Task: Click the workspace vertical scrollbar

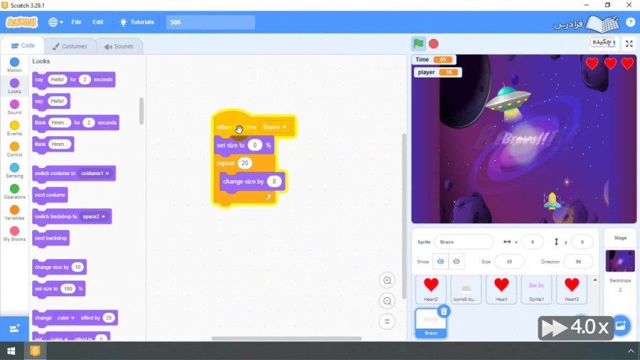Action: coord(404,216)
